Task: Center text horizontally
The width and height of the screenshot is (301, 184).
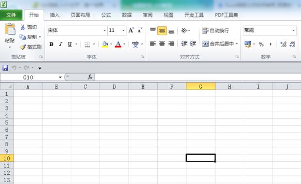Action: coord(162,44)
